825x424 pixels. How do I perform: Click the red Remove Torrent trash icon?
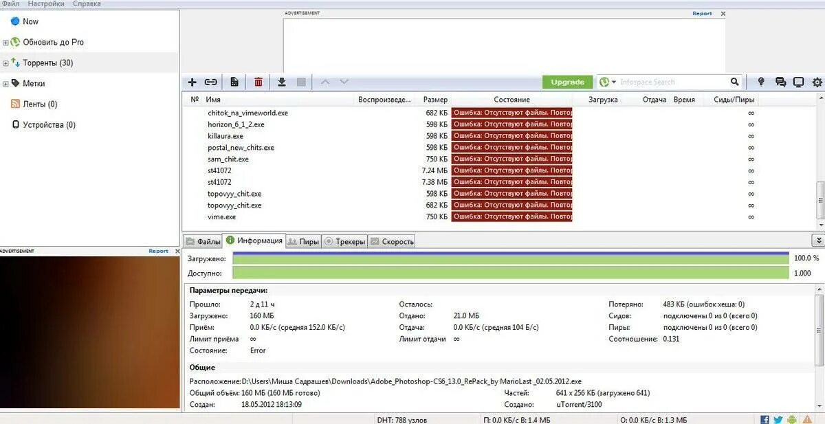258,82
